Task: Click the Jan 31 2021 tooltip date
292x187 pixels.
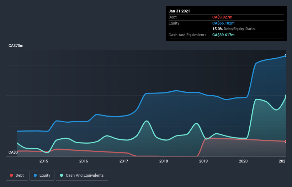Action: pyautogui.click(x=179, y=11)
